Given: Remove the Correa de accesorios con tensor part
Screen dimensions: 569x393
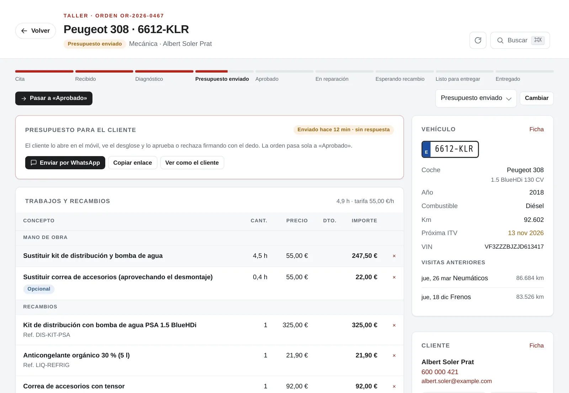Looking at the screenshot, I should pyautogui.click(x=394, y=387).
